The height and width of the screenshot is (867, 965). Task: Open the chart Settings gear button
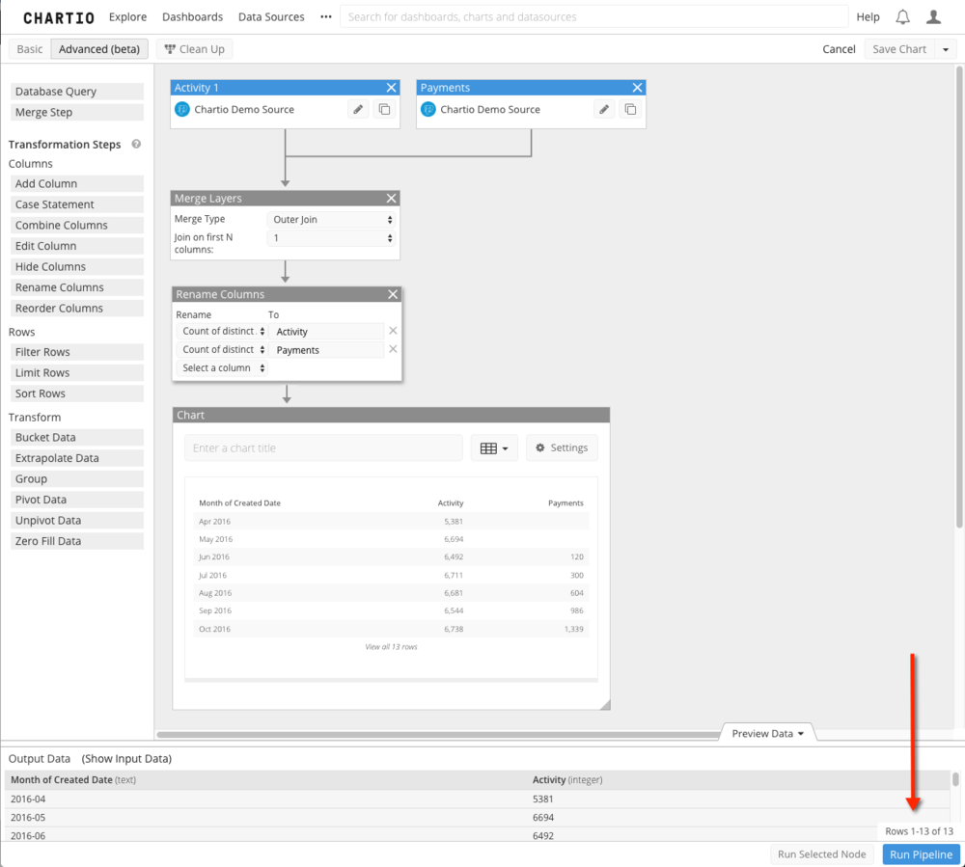tap(562, 448)
